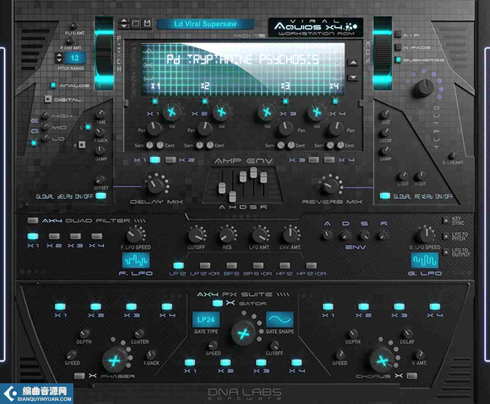Click the pitch range stepper arrows
The image size is (490, 404).
point(59,58)
